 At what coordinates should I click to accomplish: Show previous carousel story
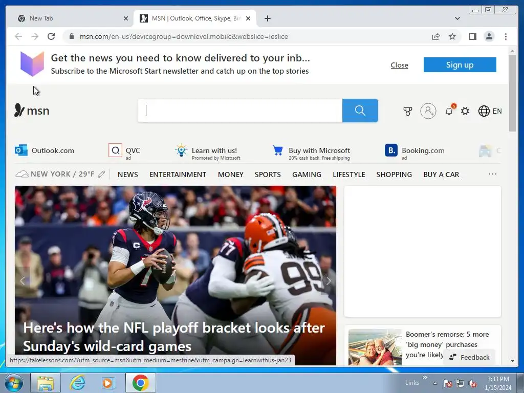[x=23, y=281]
